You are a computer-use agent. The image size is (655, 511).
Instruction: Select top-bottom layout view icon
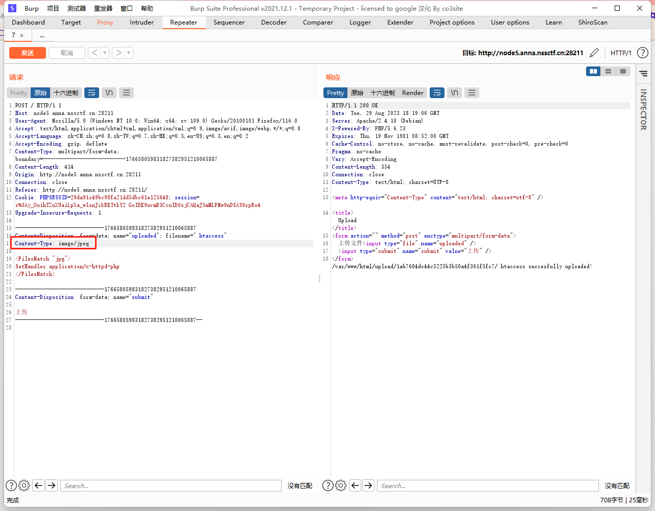click(608, 72)
